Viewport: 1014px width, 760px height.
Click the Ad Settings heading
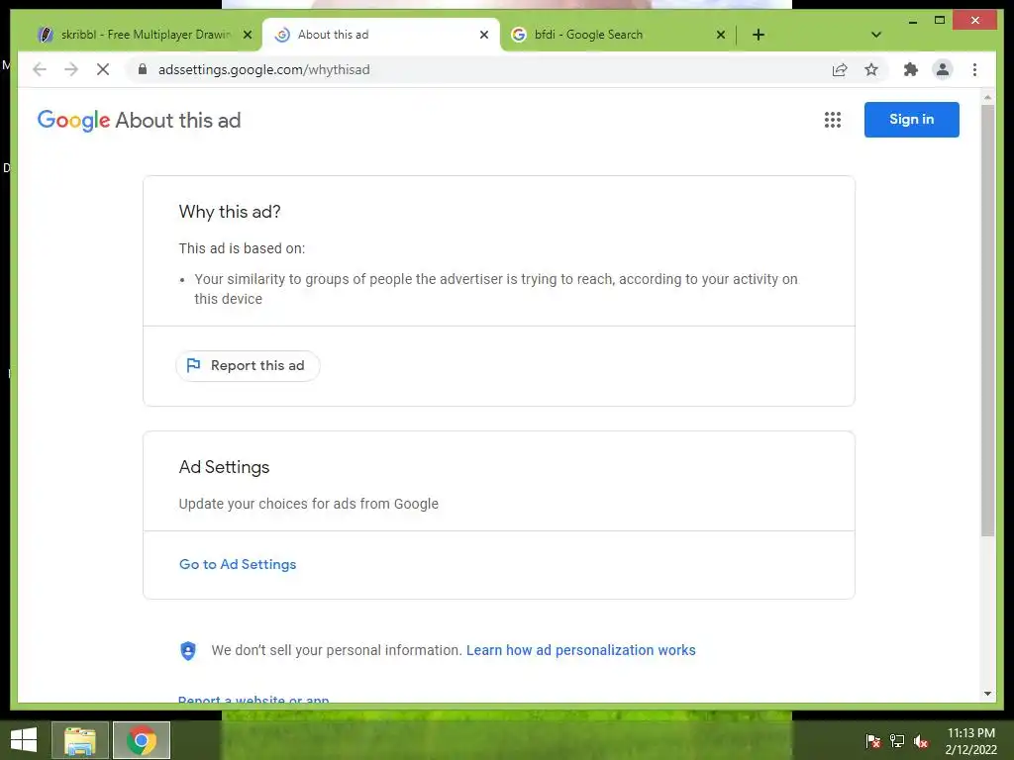tap(224, 467)
